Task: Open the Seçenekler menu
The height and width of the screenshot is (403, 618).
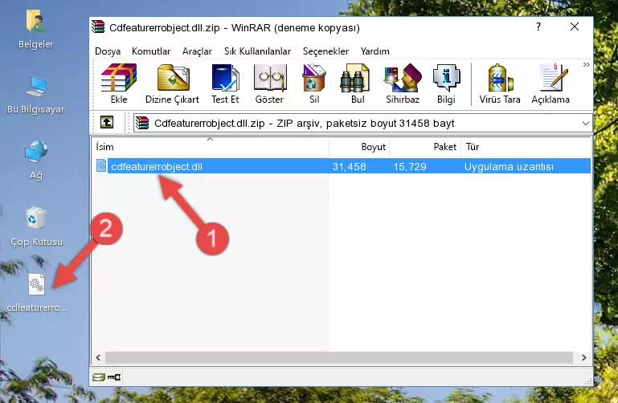Action: pyautogui.click(x=325, y=51)
